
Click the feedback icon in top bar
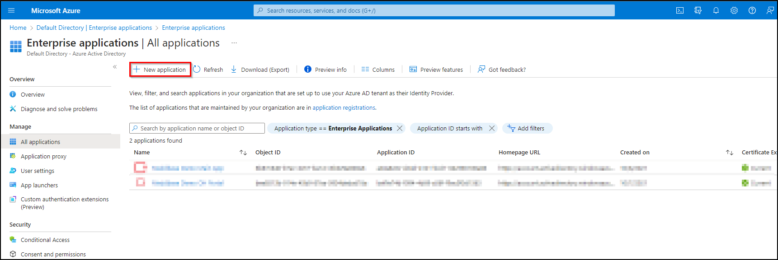pyautogui.click(x=770, y=10)
